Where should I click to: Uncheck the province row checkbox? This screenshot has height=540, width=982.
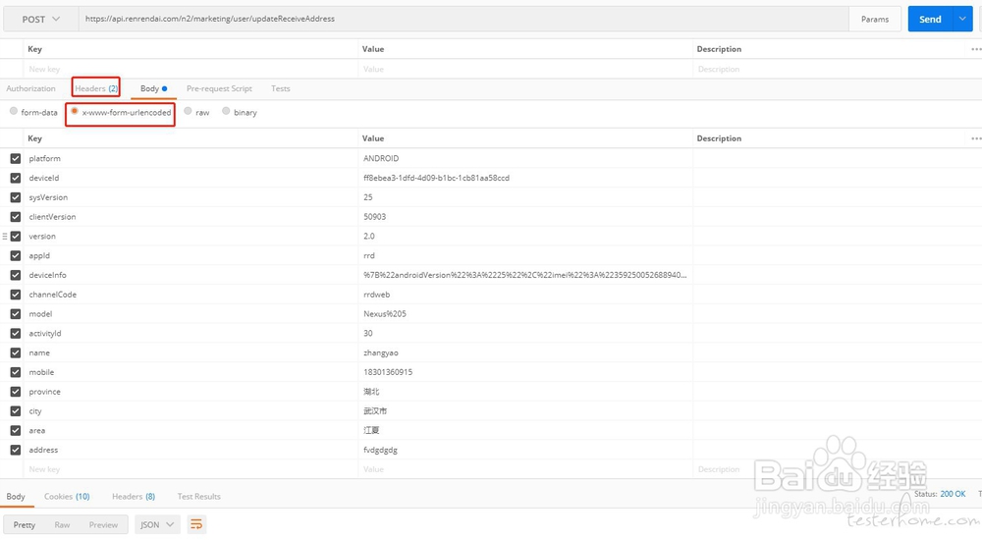(16, 392)
